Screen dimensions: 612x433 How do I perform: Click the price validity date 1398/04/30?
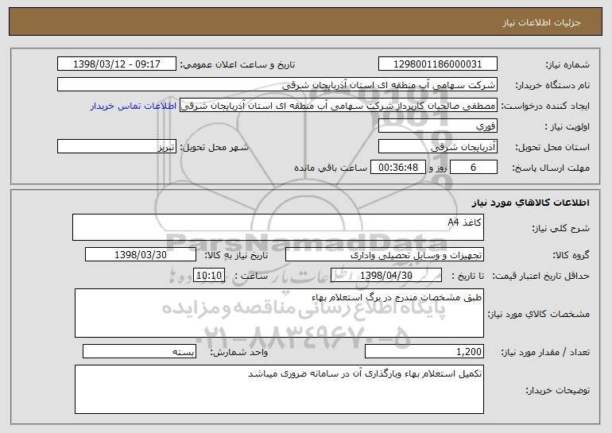[386, 276]
